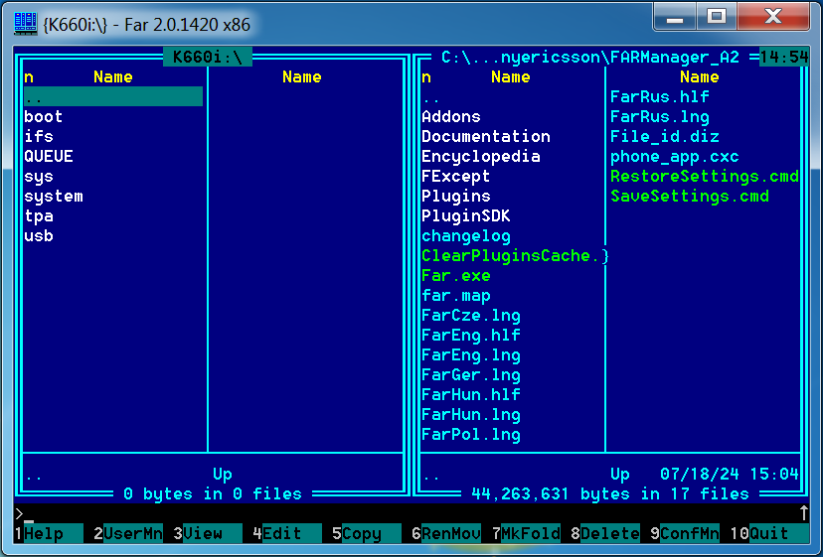This screenshot has width=823, height=557.
Task: Select the tpa folder in left panel
Action: (39, 216)
